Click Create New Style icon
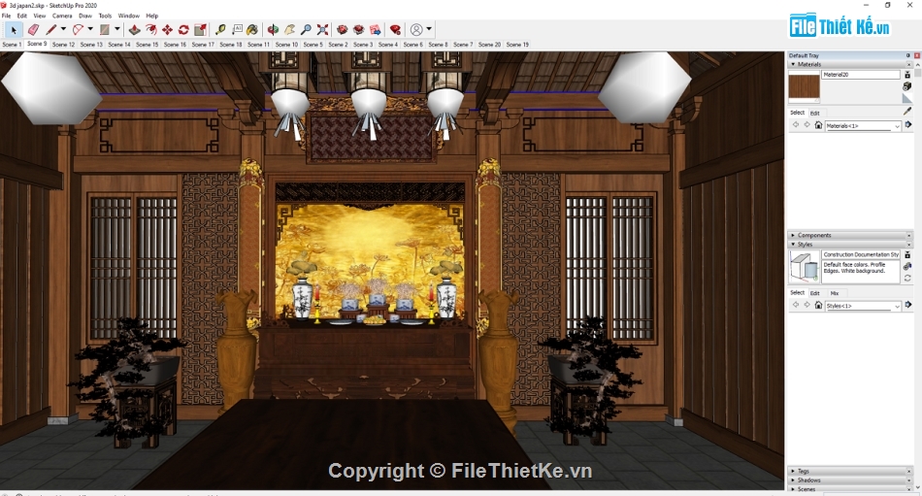The height and width of the screenshot is (496, 922). click(x=907, y=267)
